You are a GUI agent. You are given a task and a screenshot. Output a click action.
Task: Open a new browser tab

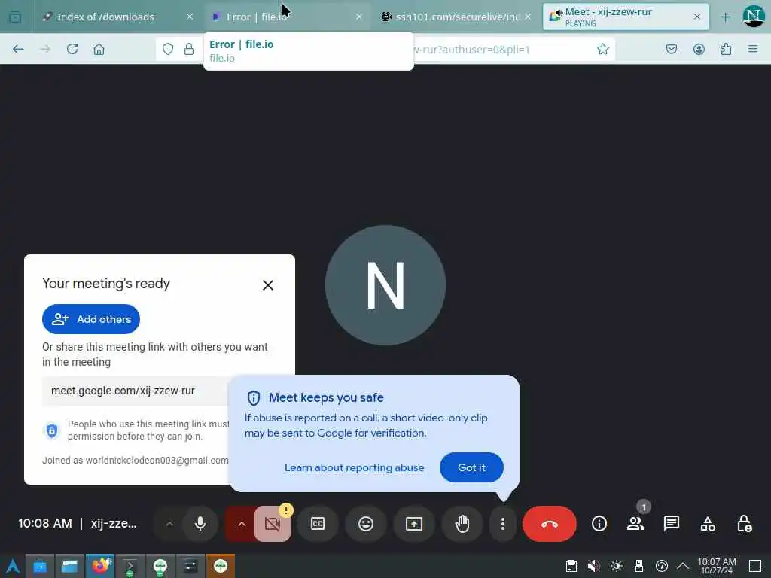tap(725, 17)
